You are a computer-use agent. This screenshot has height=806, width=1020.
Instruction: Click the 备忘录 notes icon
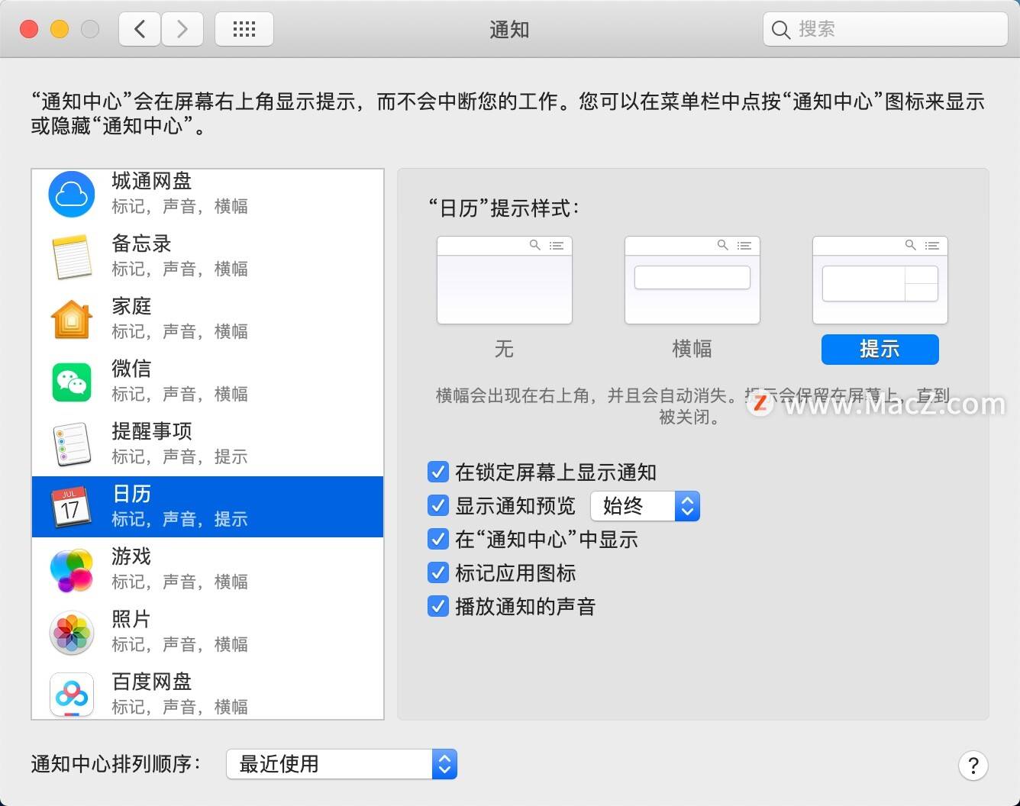tap(72, 256)
